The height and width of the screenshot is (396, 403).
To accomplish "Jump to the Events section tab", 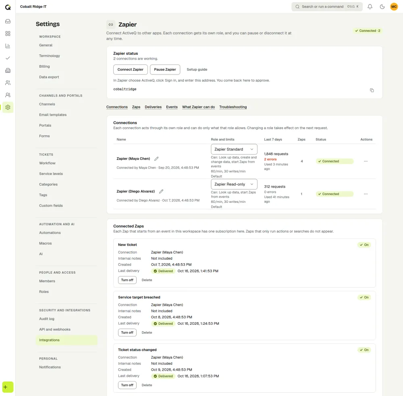I will tap(172, 107).
